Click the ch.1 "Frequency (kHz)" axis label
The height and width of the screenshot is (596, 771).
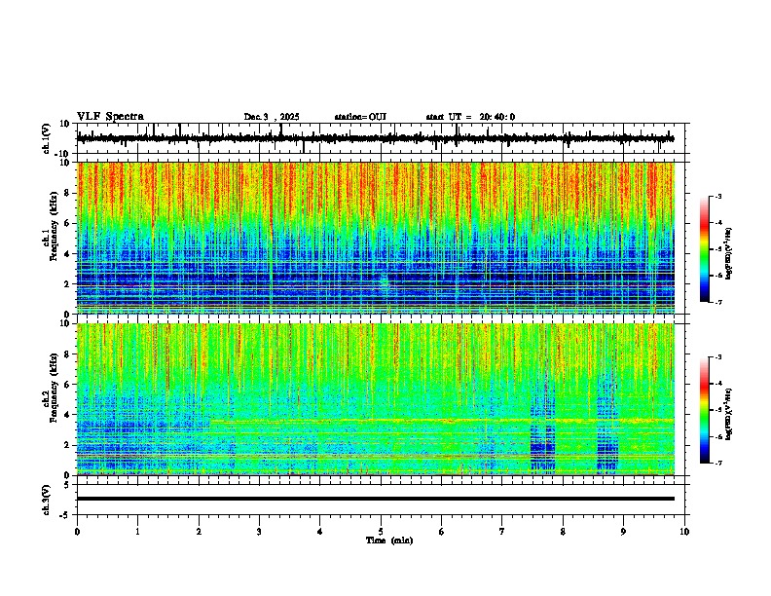tap(54, 227)
